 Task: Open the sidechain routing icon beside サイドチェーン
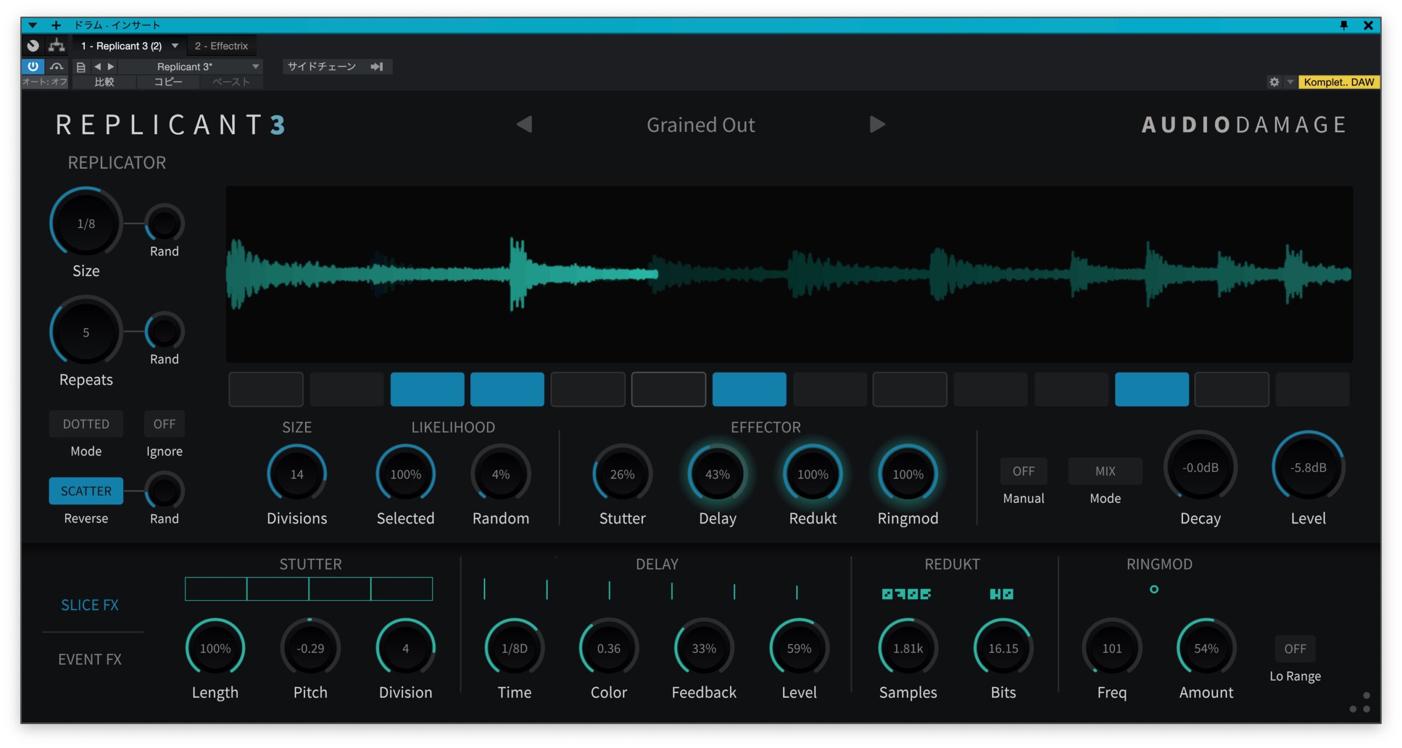pos(377,66)
